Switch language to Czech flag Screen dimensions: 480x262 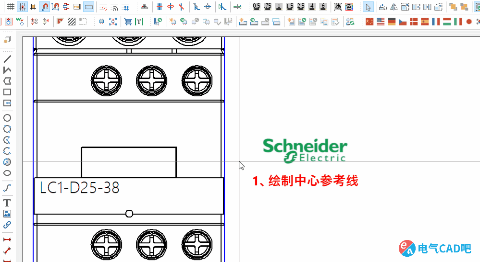coord(403,22)
